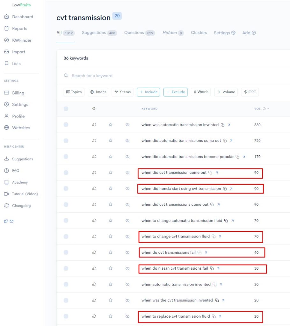
Task: Refresh the 'when did cvt transmissions come out' row
Action: click(94, 205)
